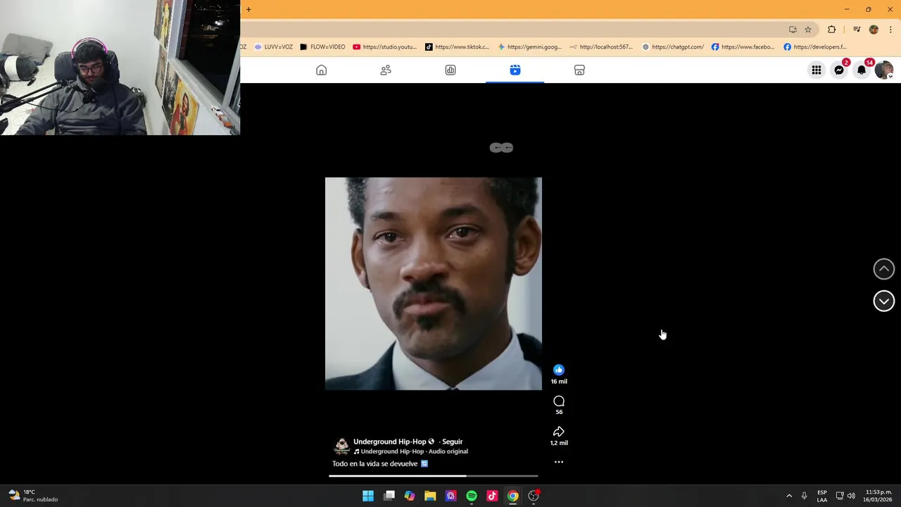This screenshot has height=507, width=901.
Task: Open Spotify from taskbar
Action: 472,496
